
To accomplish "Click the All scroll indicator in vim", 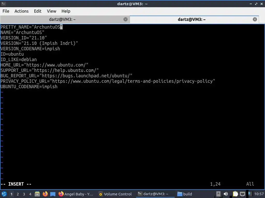I will [250, 184].
